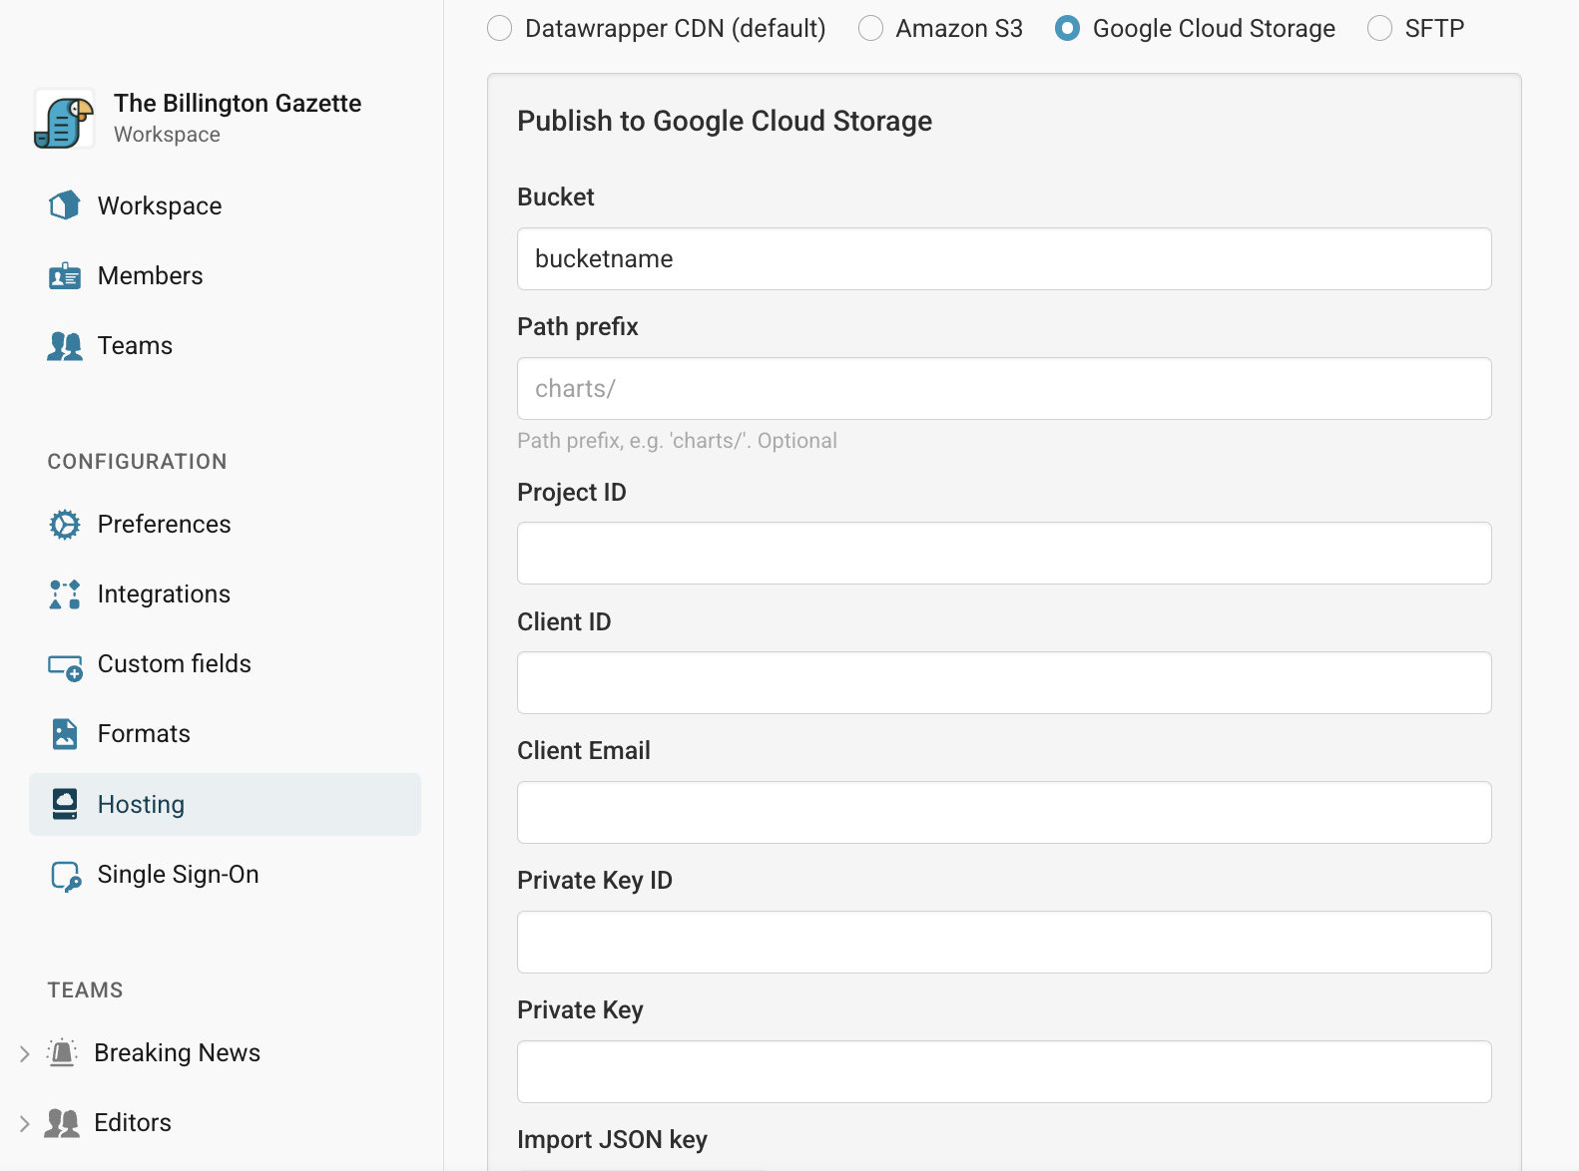Click the Formats image file icon

point(65,734)
